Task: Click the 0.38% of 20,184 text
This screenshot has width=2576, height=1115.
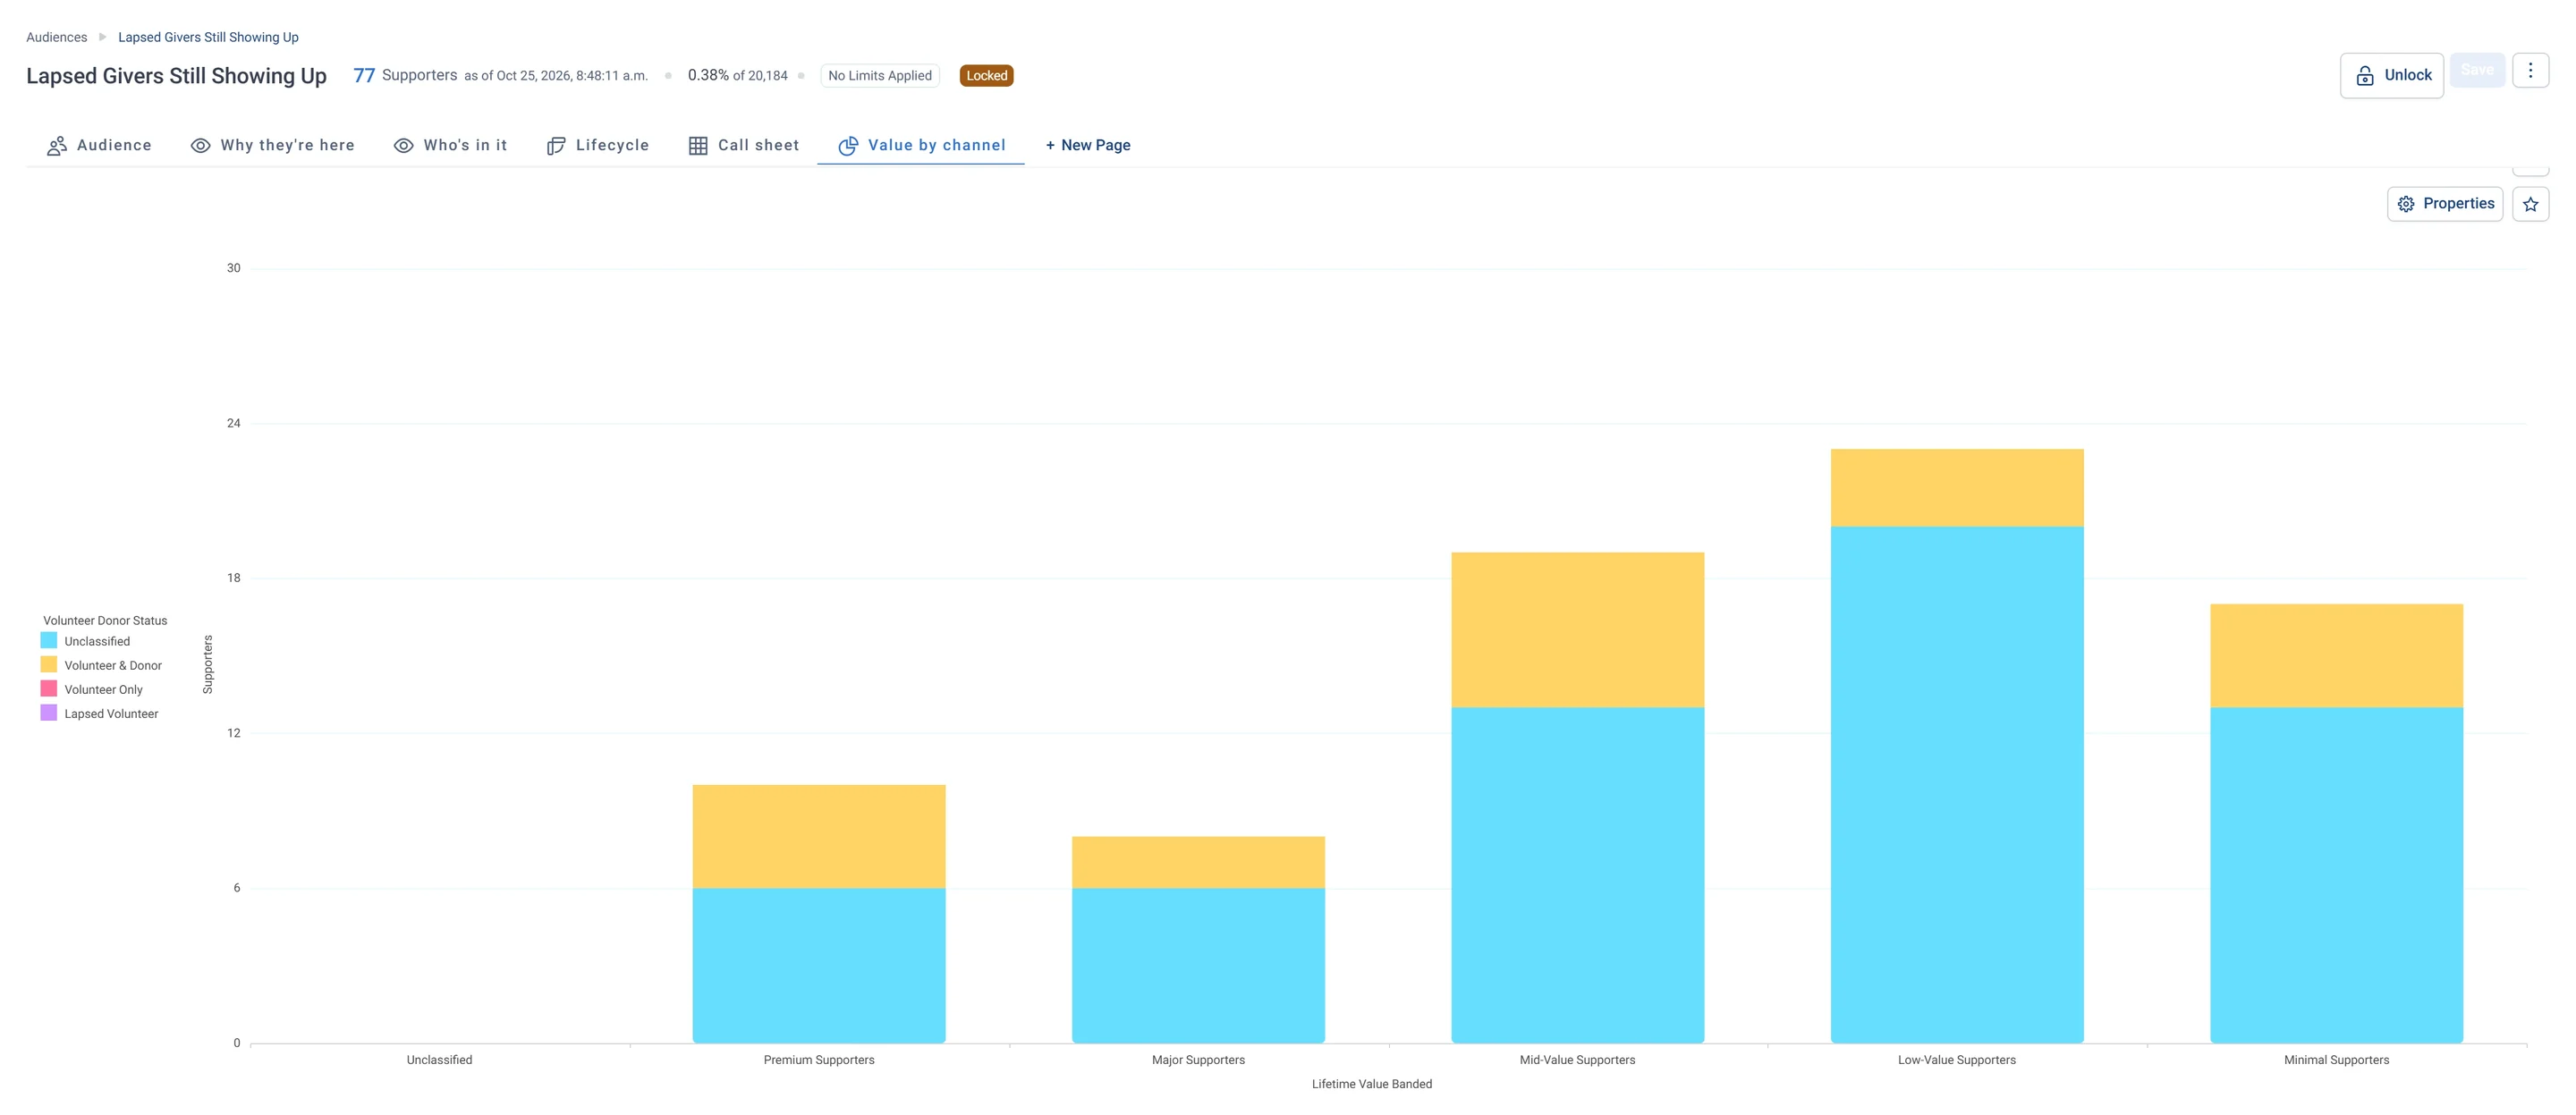Action: 738,76
